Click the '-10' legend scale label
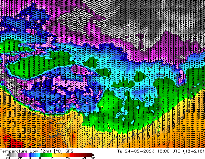This screenshot has height=159, width=205. (29, 158)
